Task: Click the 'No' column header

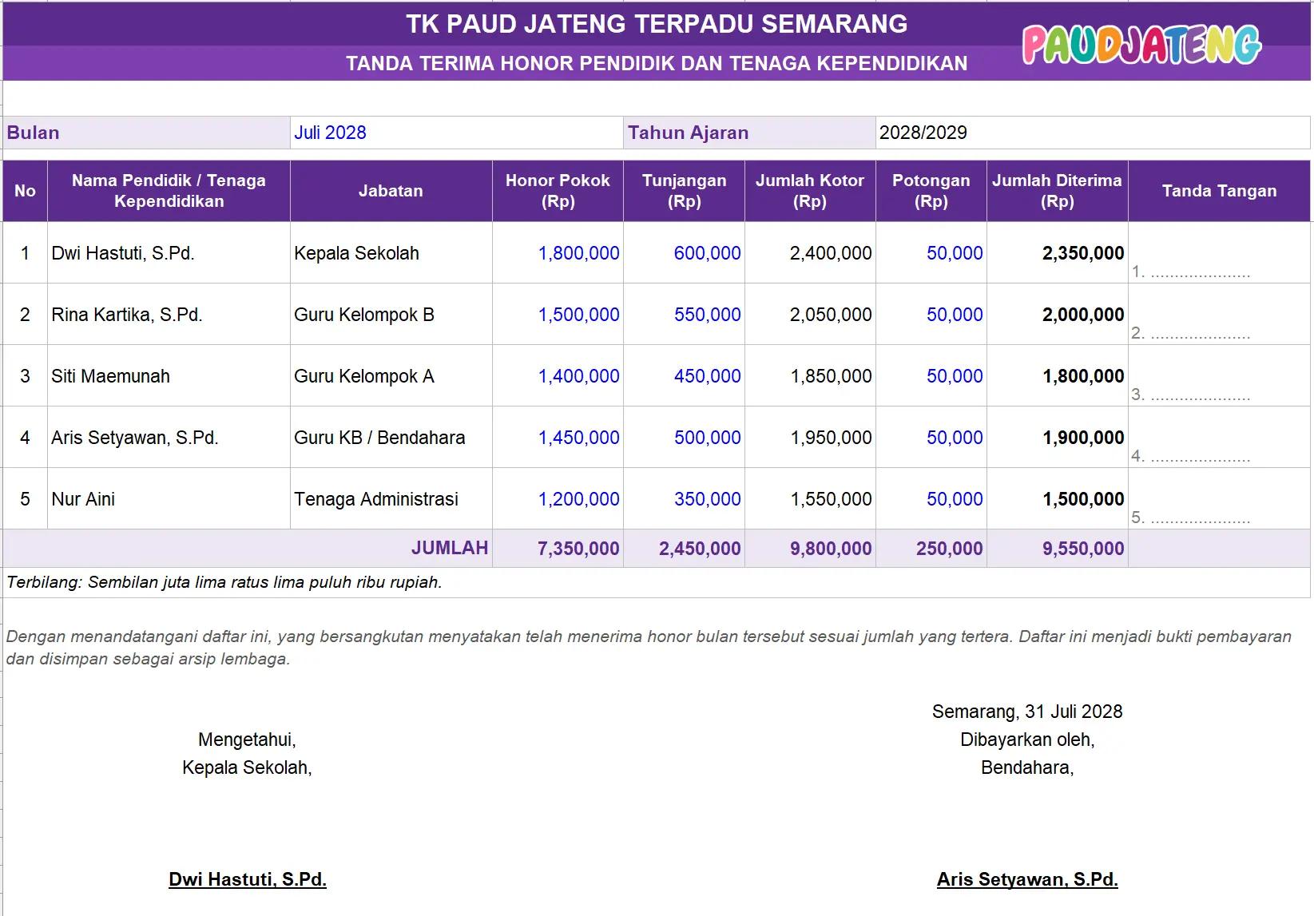Action: point(25,191)
